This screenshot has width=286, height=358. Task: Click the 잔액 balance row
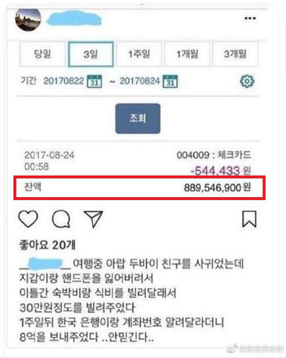pyautogui.click(x=139, y=188)
